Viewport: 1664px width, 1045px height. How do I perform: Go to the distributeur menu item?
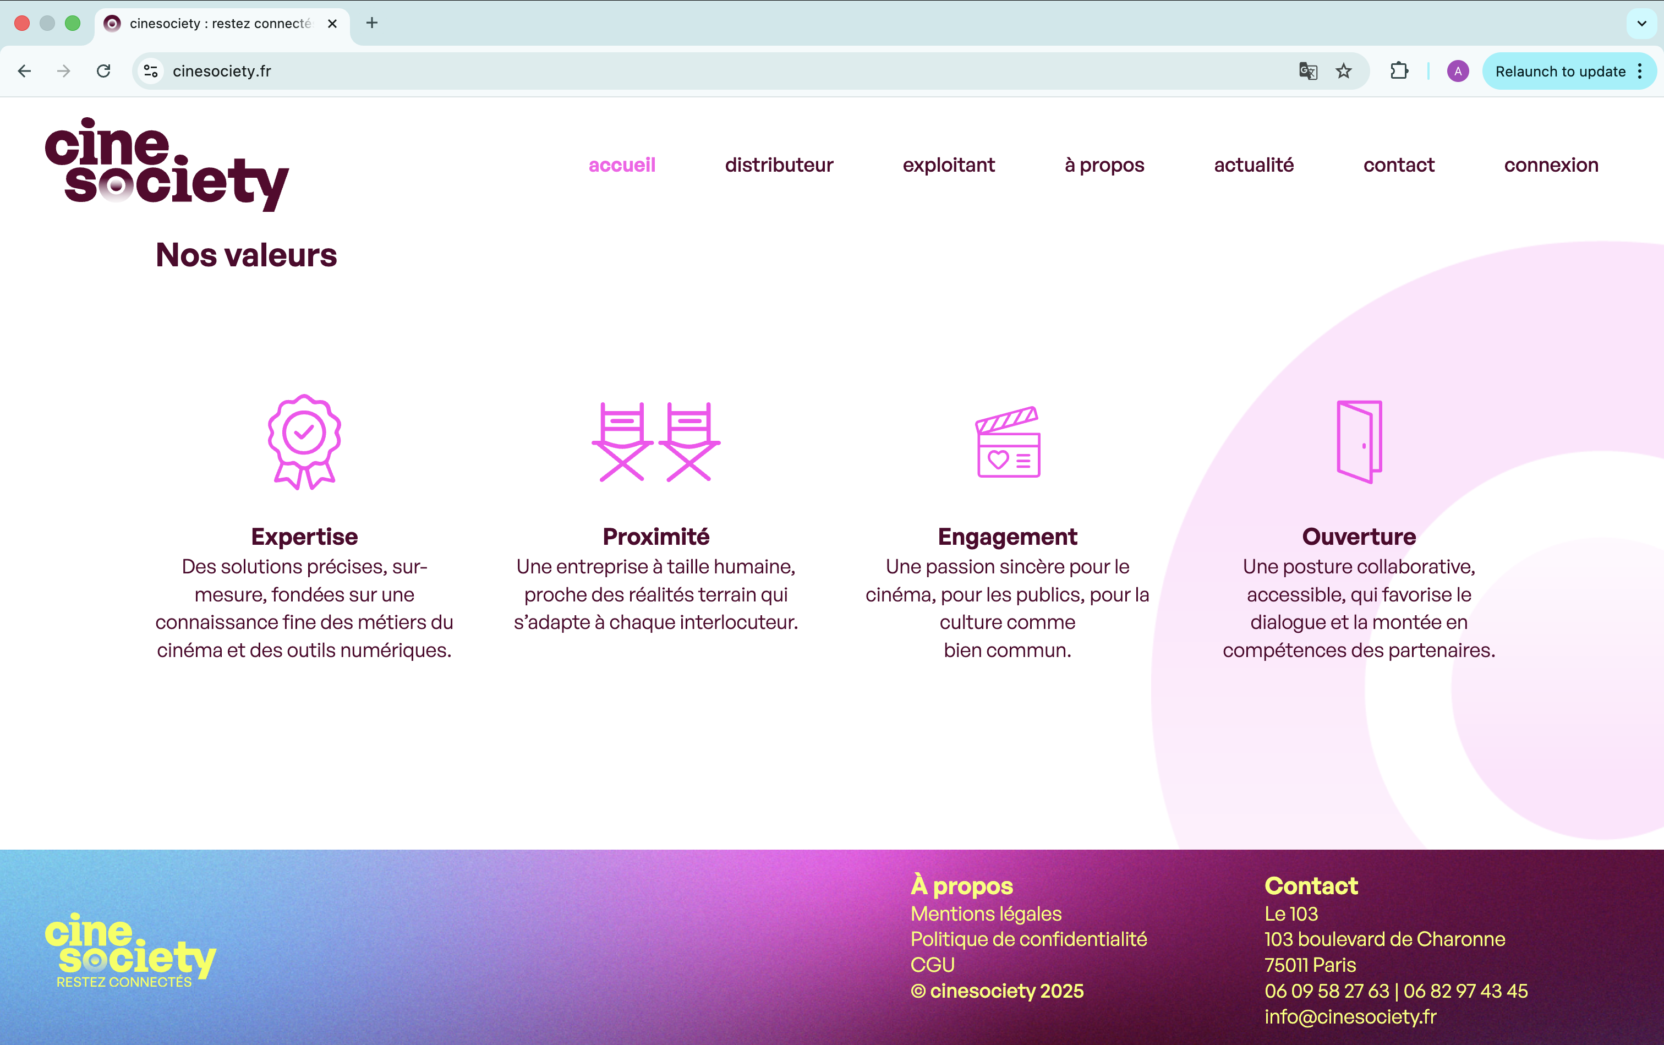[779, 165]
